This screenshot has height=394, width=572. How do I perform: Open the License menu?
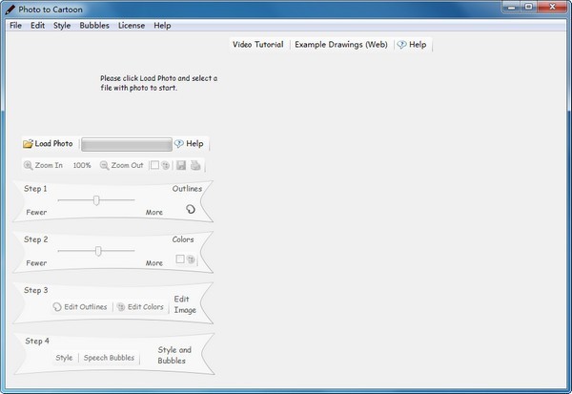pos(132,26)
